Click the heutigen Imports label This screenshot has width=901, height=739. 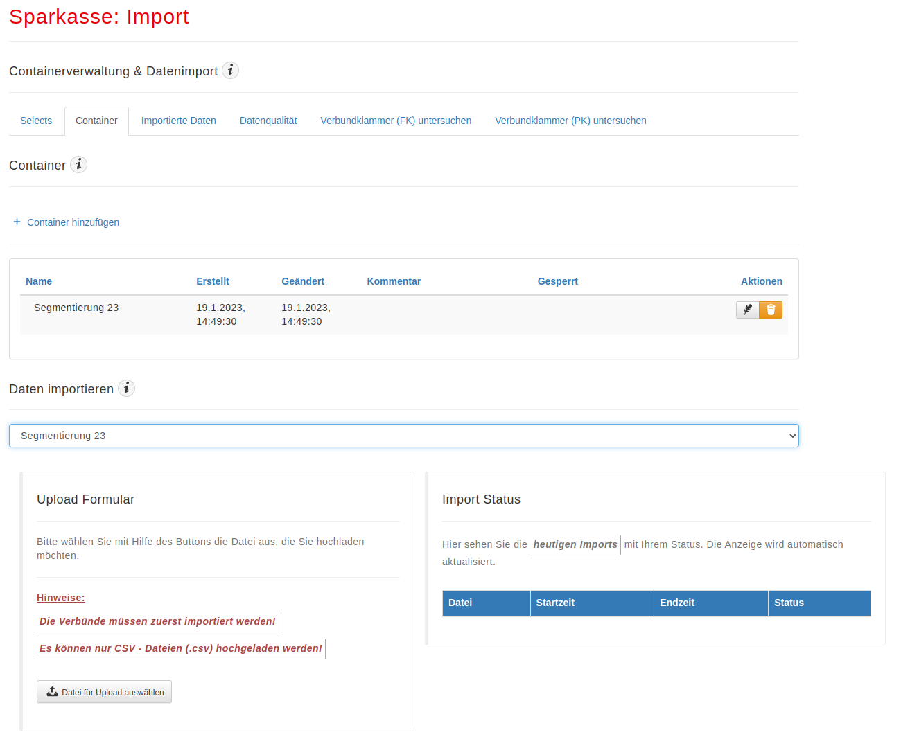[575, 544]
